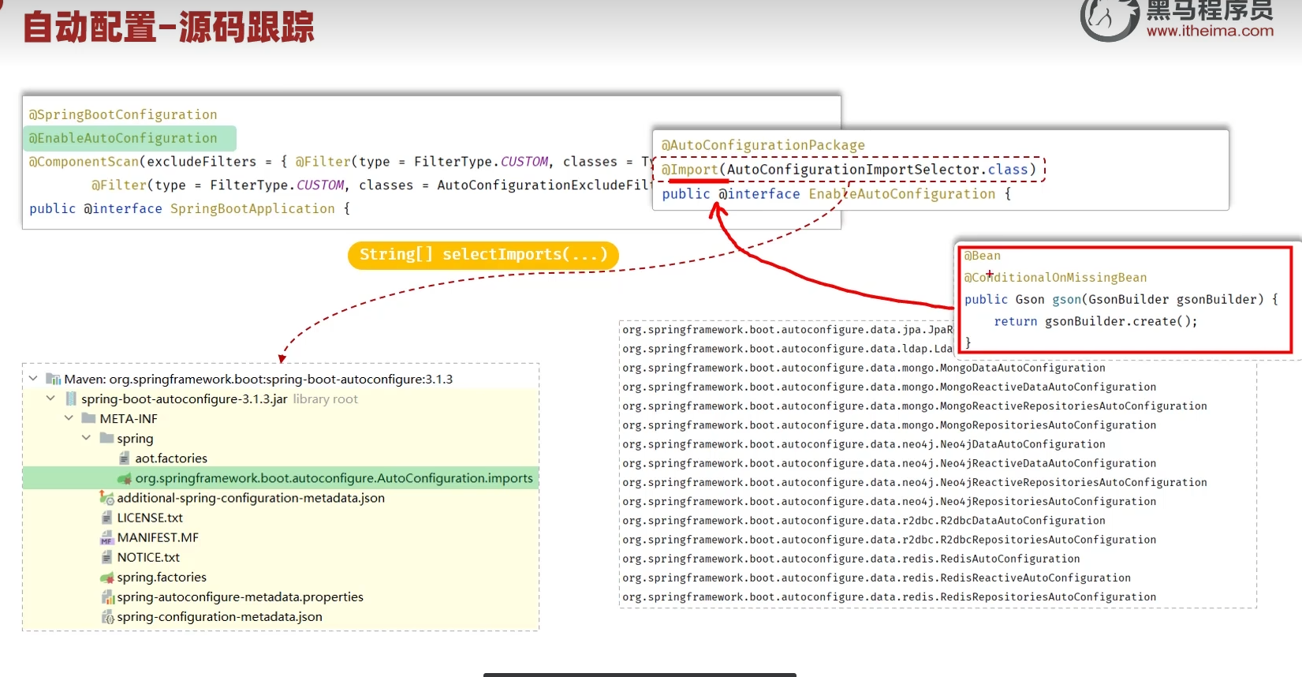1302x677 pixels.
Task: Click the Neo4jReactiveDataAutoConfiguration entry
Action: pos(890,463)
